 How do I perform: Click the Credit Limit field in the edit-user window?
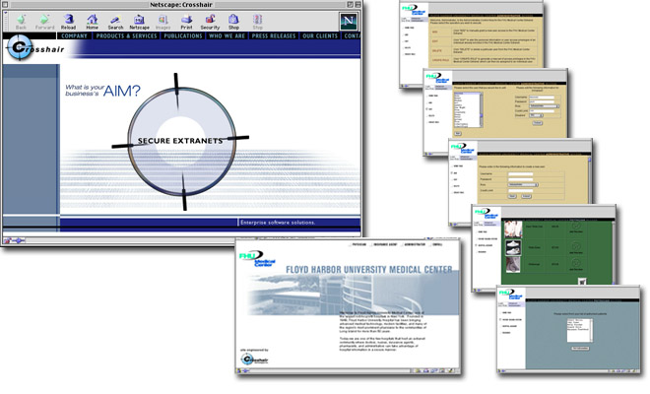542,110
